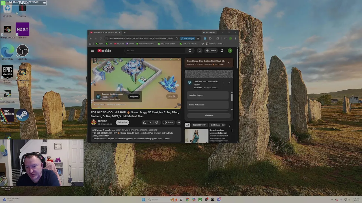362x203 pixels.
Task: Go to the YouTube home logo
Action: pos(104,51)
